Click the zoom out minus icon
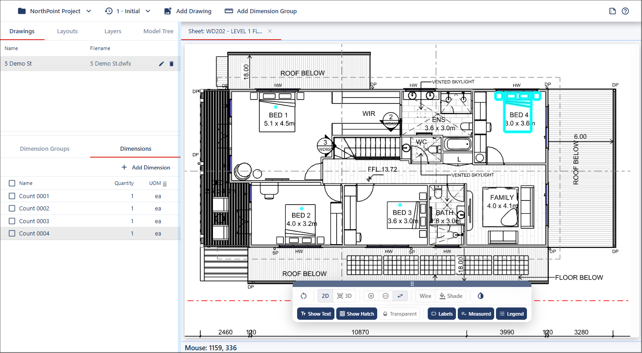Screen dimensions: 642x353 pyautogui.click(x=386, y=296)
